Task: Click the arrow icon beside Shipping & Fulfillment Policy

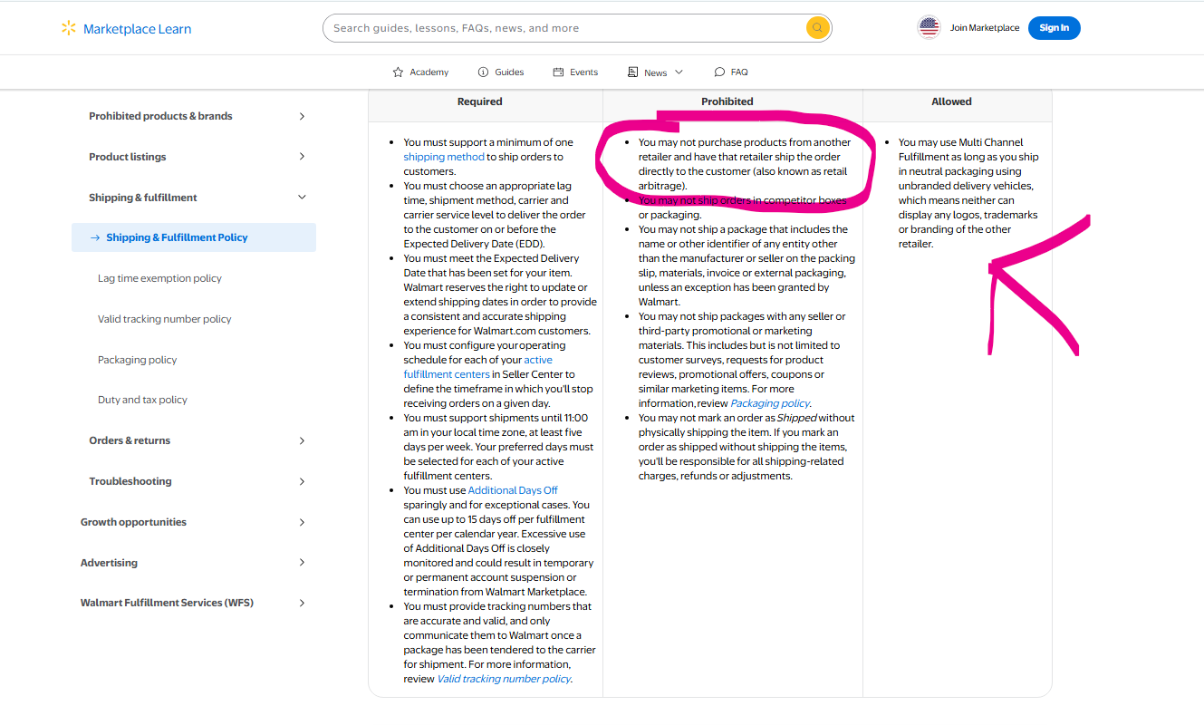Action: point(94,237)
